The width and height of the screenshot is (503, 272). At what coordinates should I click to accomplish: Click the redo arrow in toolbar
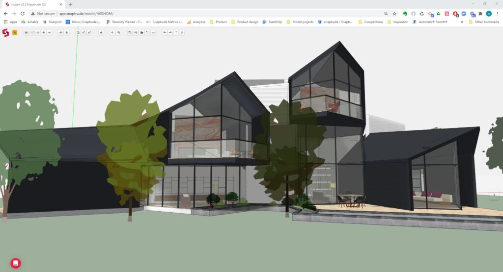[x=170, y=32]
